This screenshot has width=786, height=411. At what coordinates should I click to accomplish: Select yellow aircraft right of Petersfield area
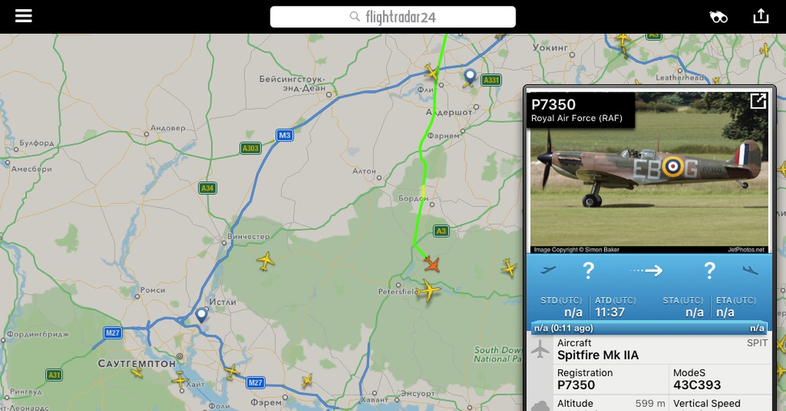(x=509, y=266)
